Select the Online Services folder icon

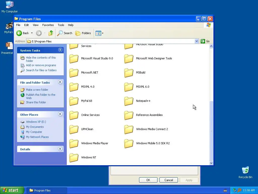[x=74, y=115]
